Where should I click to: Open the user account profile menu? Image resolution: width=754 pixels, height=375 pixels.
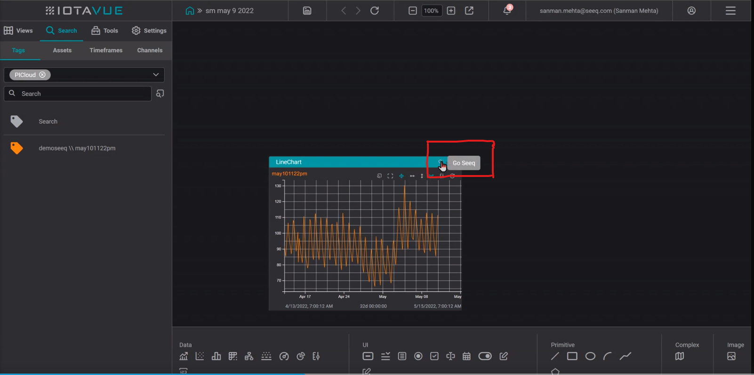pyautogui.click(x=691, y=10)
